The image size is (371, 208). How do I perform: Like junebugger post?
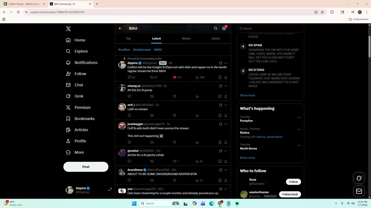[174, 142]
